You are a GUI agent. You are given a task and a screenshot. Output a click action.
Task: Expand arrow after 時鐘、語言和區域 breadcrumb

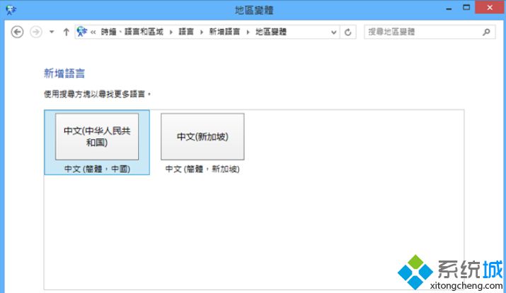pyautogui.click(x=171, y=32)
